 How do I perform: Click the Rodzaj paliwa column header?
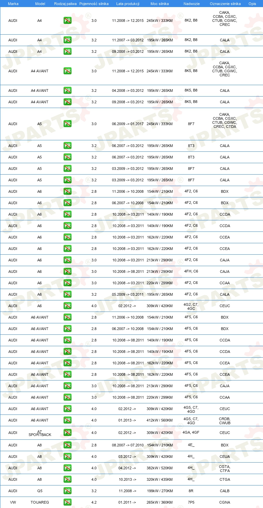tap(65, 4)
